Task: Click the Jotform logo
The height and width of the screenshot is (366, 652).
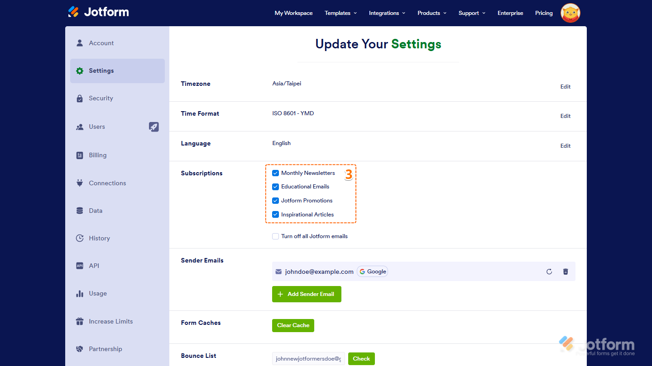Action: [98, 12]
